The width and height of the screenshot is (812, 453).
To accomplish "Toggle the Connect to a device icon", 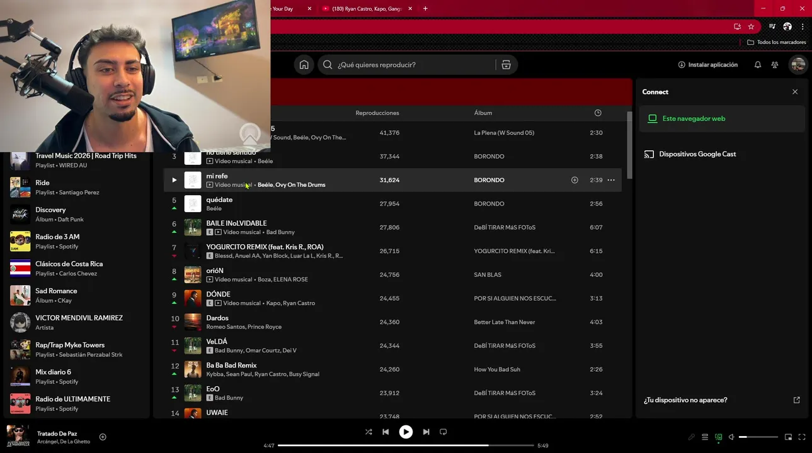I will coord(719,437).
